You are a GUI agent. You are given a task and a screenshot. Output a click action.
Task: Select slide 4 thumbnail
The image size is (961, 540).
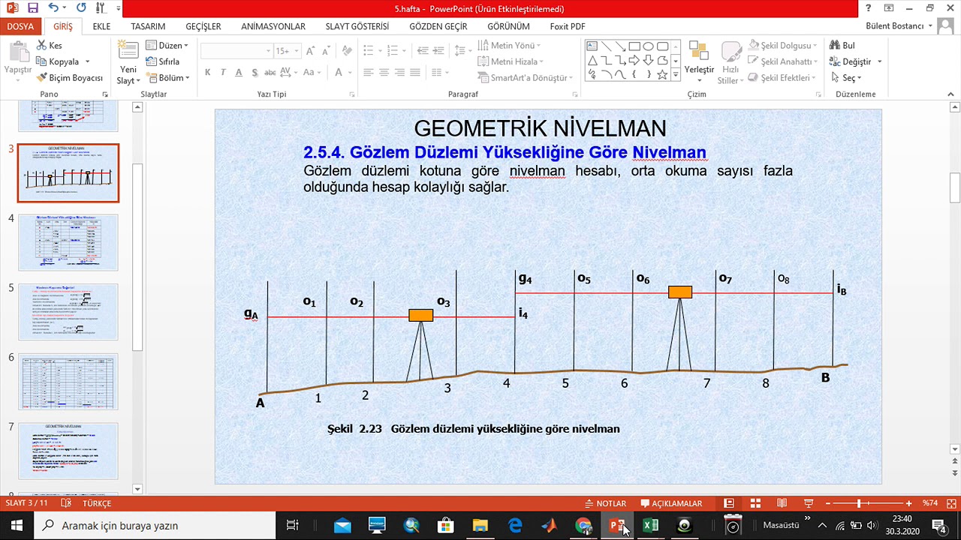tap(68, 242)
